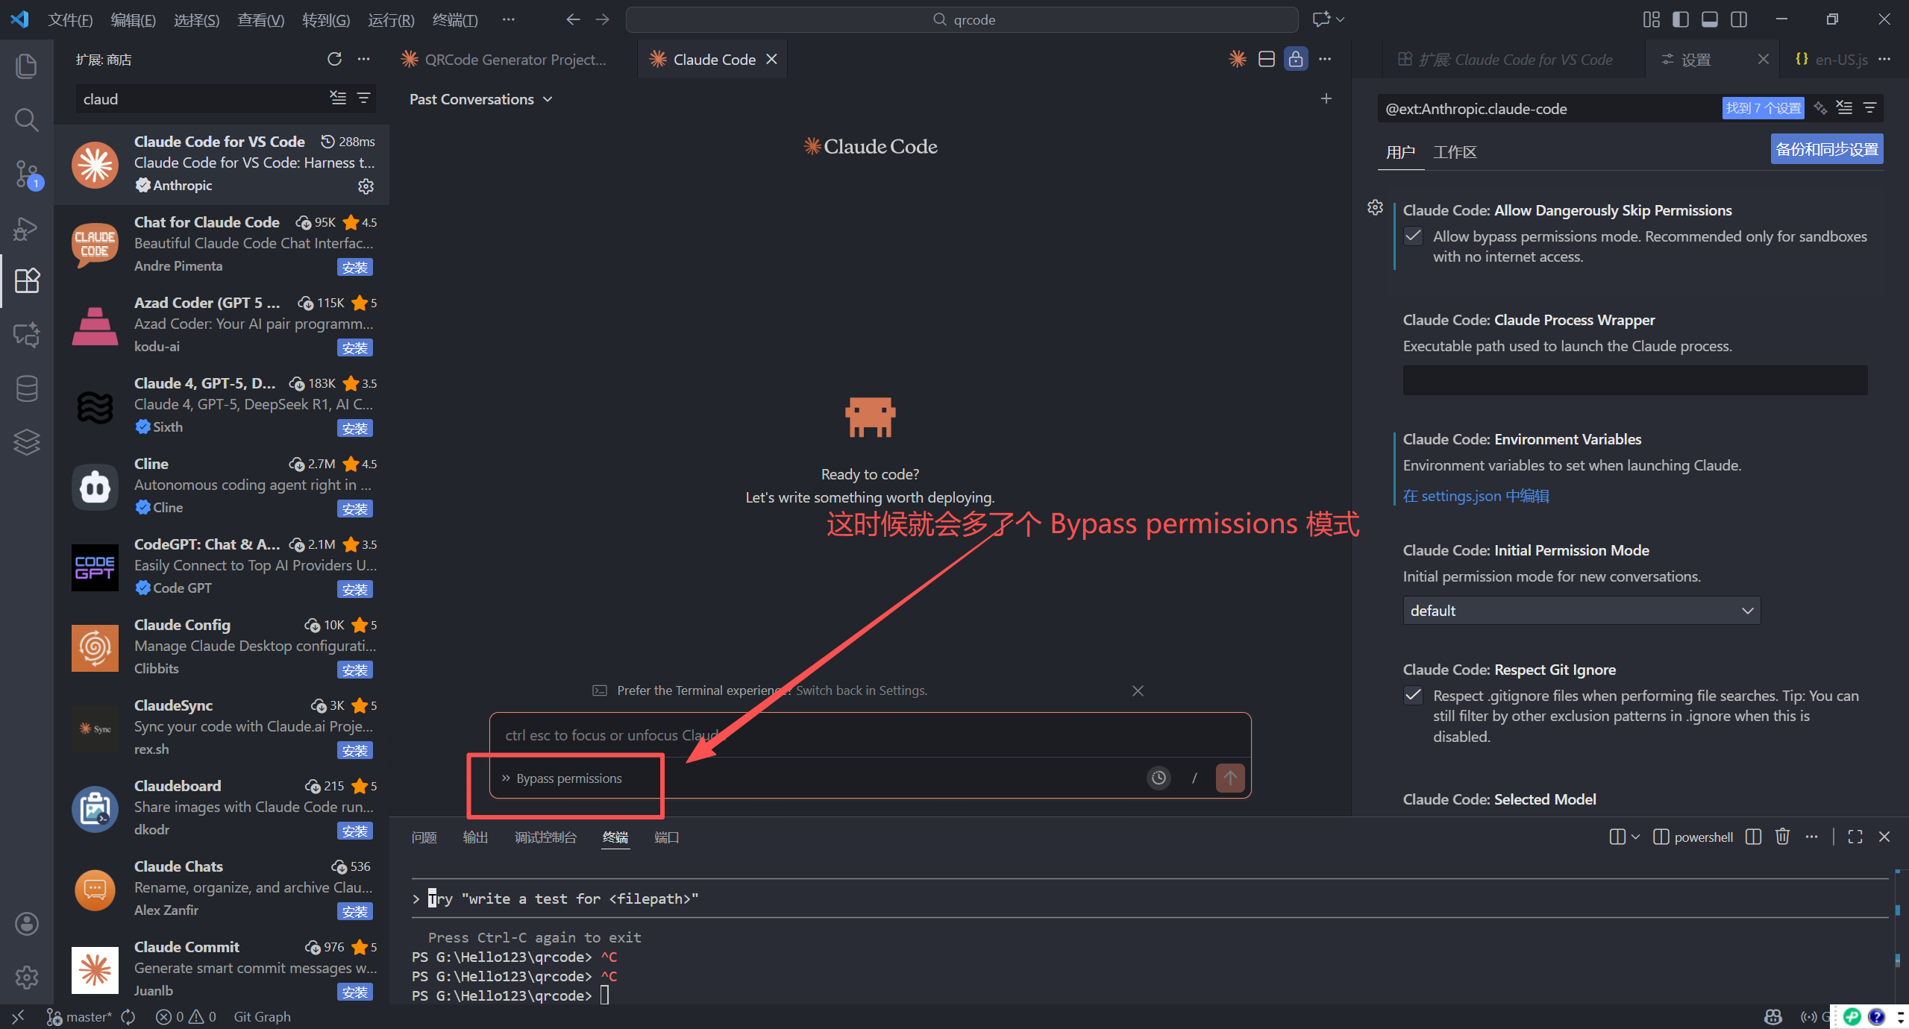Open Initial Permission Mode default dropdown

click(x=1581, y=611)
